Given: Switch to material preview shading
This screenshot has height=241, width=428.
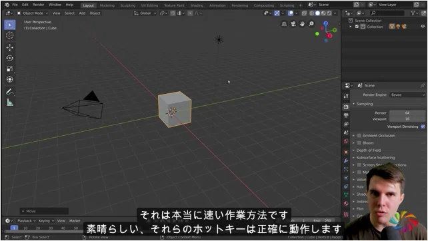Looking at the screenshot, I should click(x=323, y=13).
